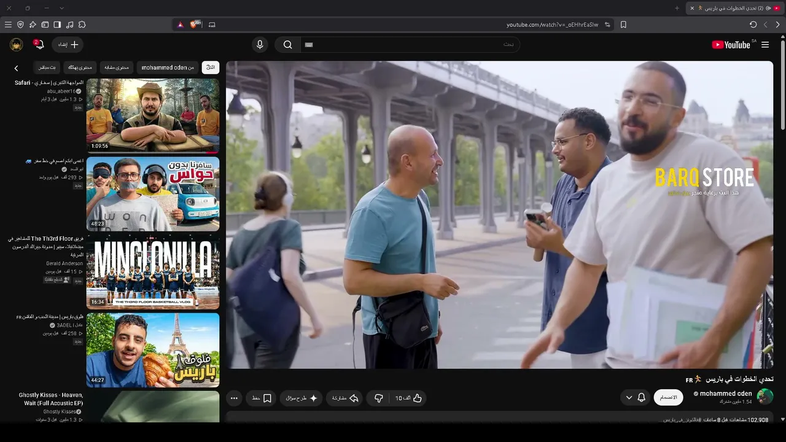The image size is (786, 442).
Task: Show more filter chips with the arrow
Action: 17,68
